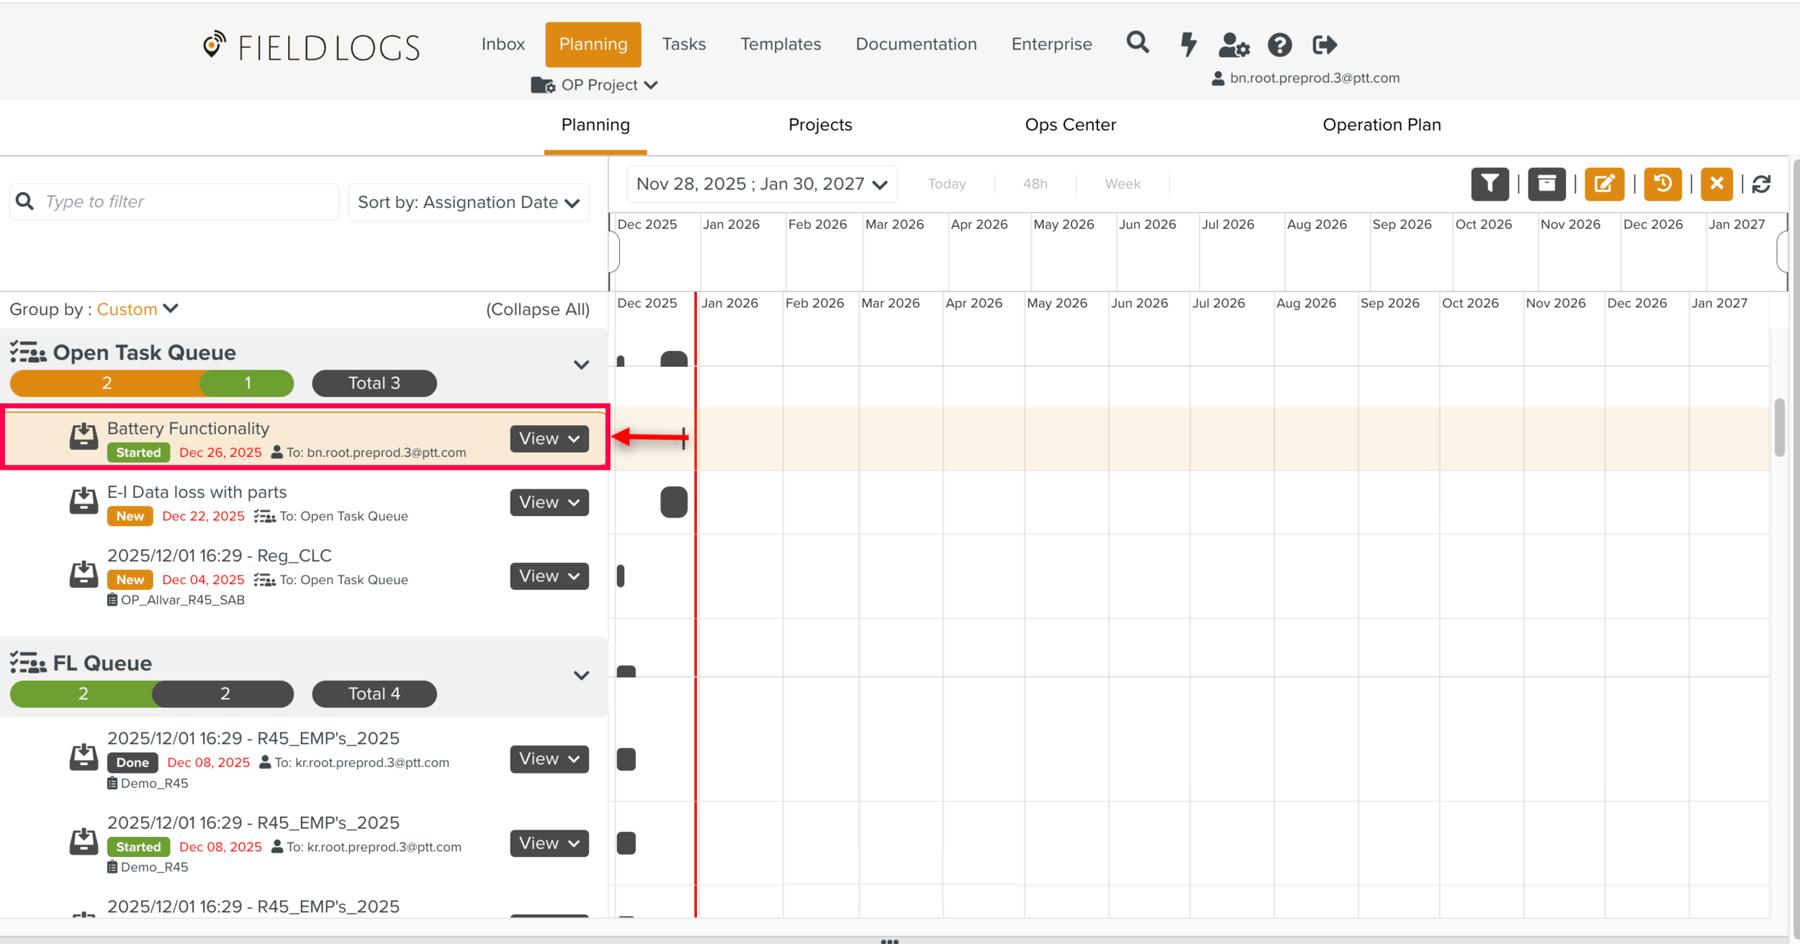Viewport: 1800px width, 944px height.
Task: Open View dropdown for Battery Functionality
Action: click(549, 438)
